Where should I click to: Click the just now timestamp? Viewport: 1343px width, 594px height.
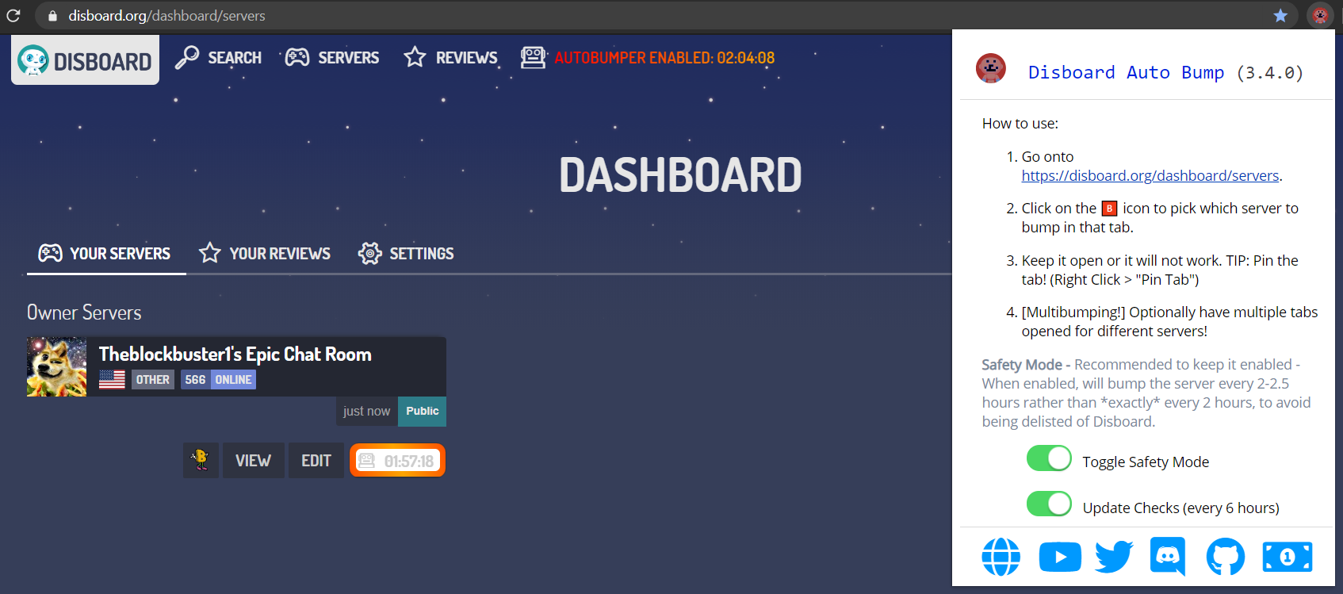(366, 412)
